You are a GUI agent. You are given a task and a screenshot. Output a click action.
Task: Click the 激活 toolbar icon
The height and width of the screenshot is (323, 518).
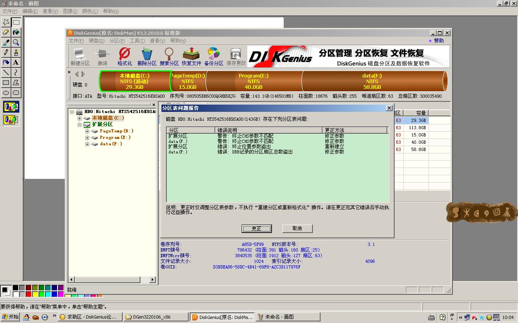click(102, 57)
